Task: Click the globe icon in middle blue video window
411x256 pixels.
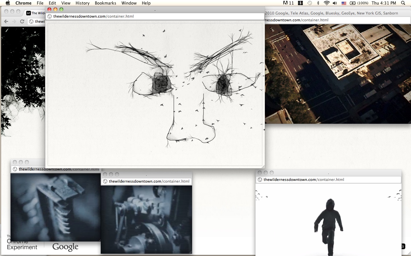Action: click(105, 181)
